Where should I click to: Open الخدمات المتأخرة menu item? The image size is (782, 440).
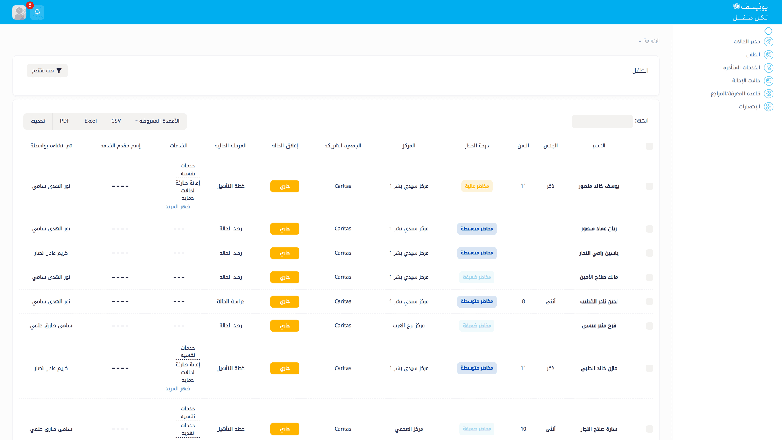[741, 68]
